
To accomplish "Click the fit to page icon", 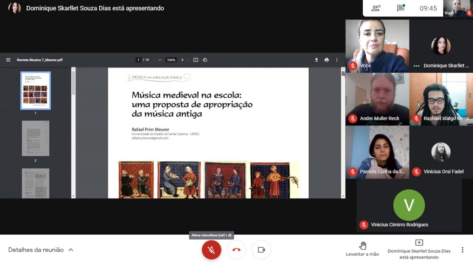I will 196,60.
